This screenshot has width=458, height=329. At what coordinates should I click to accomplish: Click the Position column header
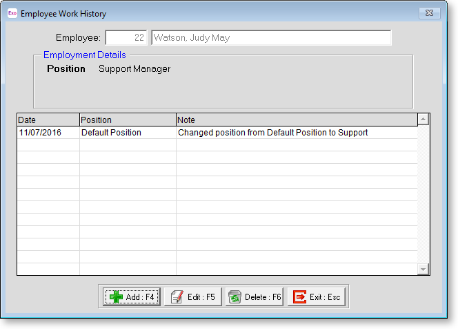tap(128, 120)
